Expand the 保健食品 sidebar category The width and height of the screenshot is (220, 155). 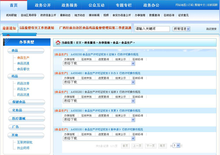(x=19, y=102)
